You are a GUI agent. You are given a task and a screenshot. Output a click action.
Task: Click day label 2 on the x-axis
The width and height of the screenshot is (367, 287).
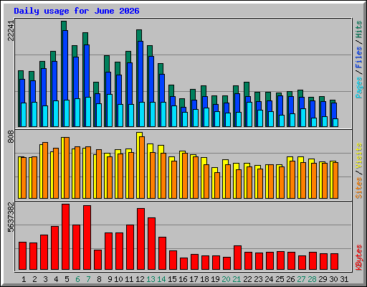tap(34, 279)
